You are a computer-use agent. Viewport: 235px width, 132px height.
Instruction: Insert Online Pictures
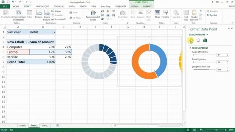coord(47,15)
